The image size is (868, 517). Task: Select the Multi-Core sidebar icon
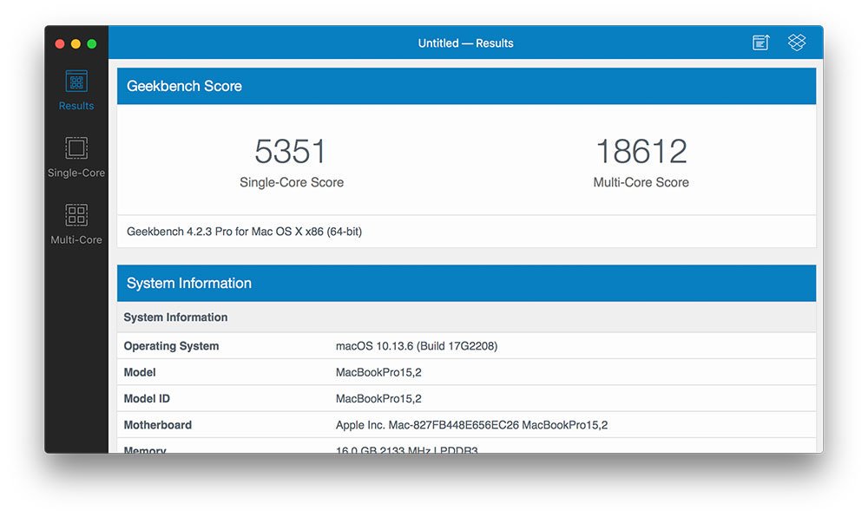[x=76, y=215]
